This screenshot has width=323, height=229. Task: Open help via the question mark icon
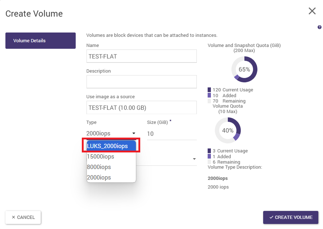(319, 27)
